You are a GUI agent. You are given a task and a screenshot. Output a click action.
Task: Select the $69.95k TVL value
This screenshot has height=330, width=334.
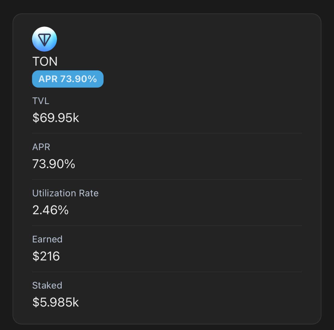coord(56,118)
